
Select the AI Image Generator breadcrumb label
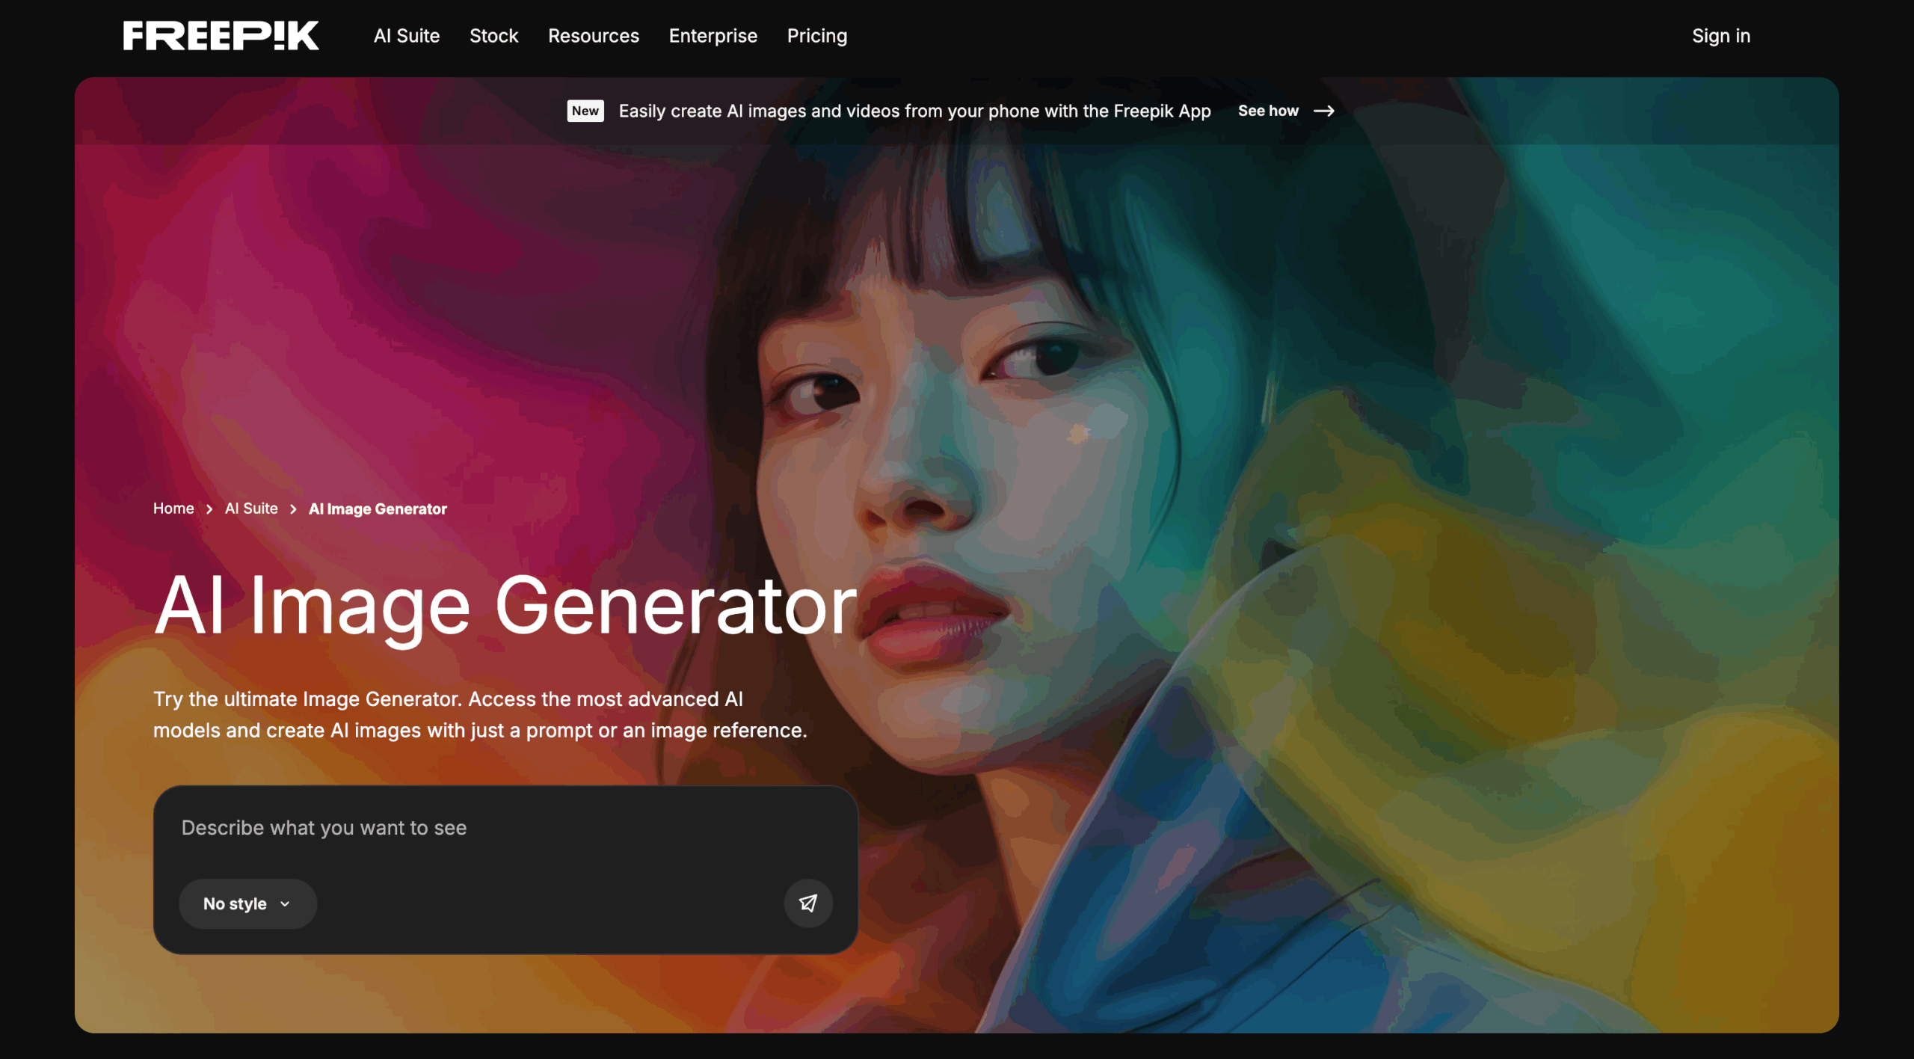tap(378, 509)
